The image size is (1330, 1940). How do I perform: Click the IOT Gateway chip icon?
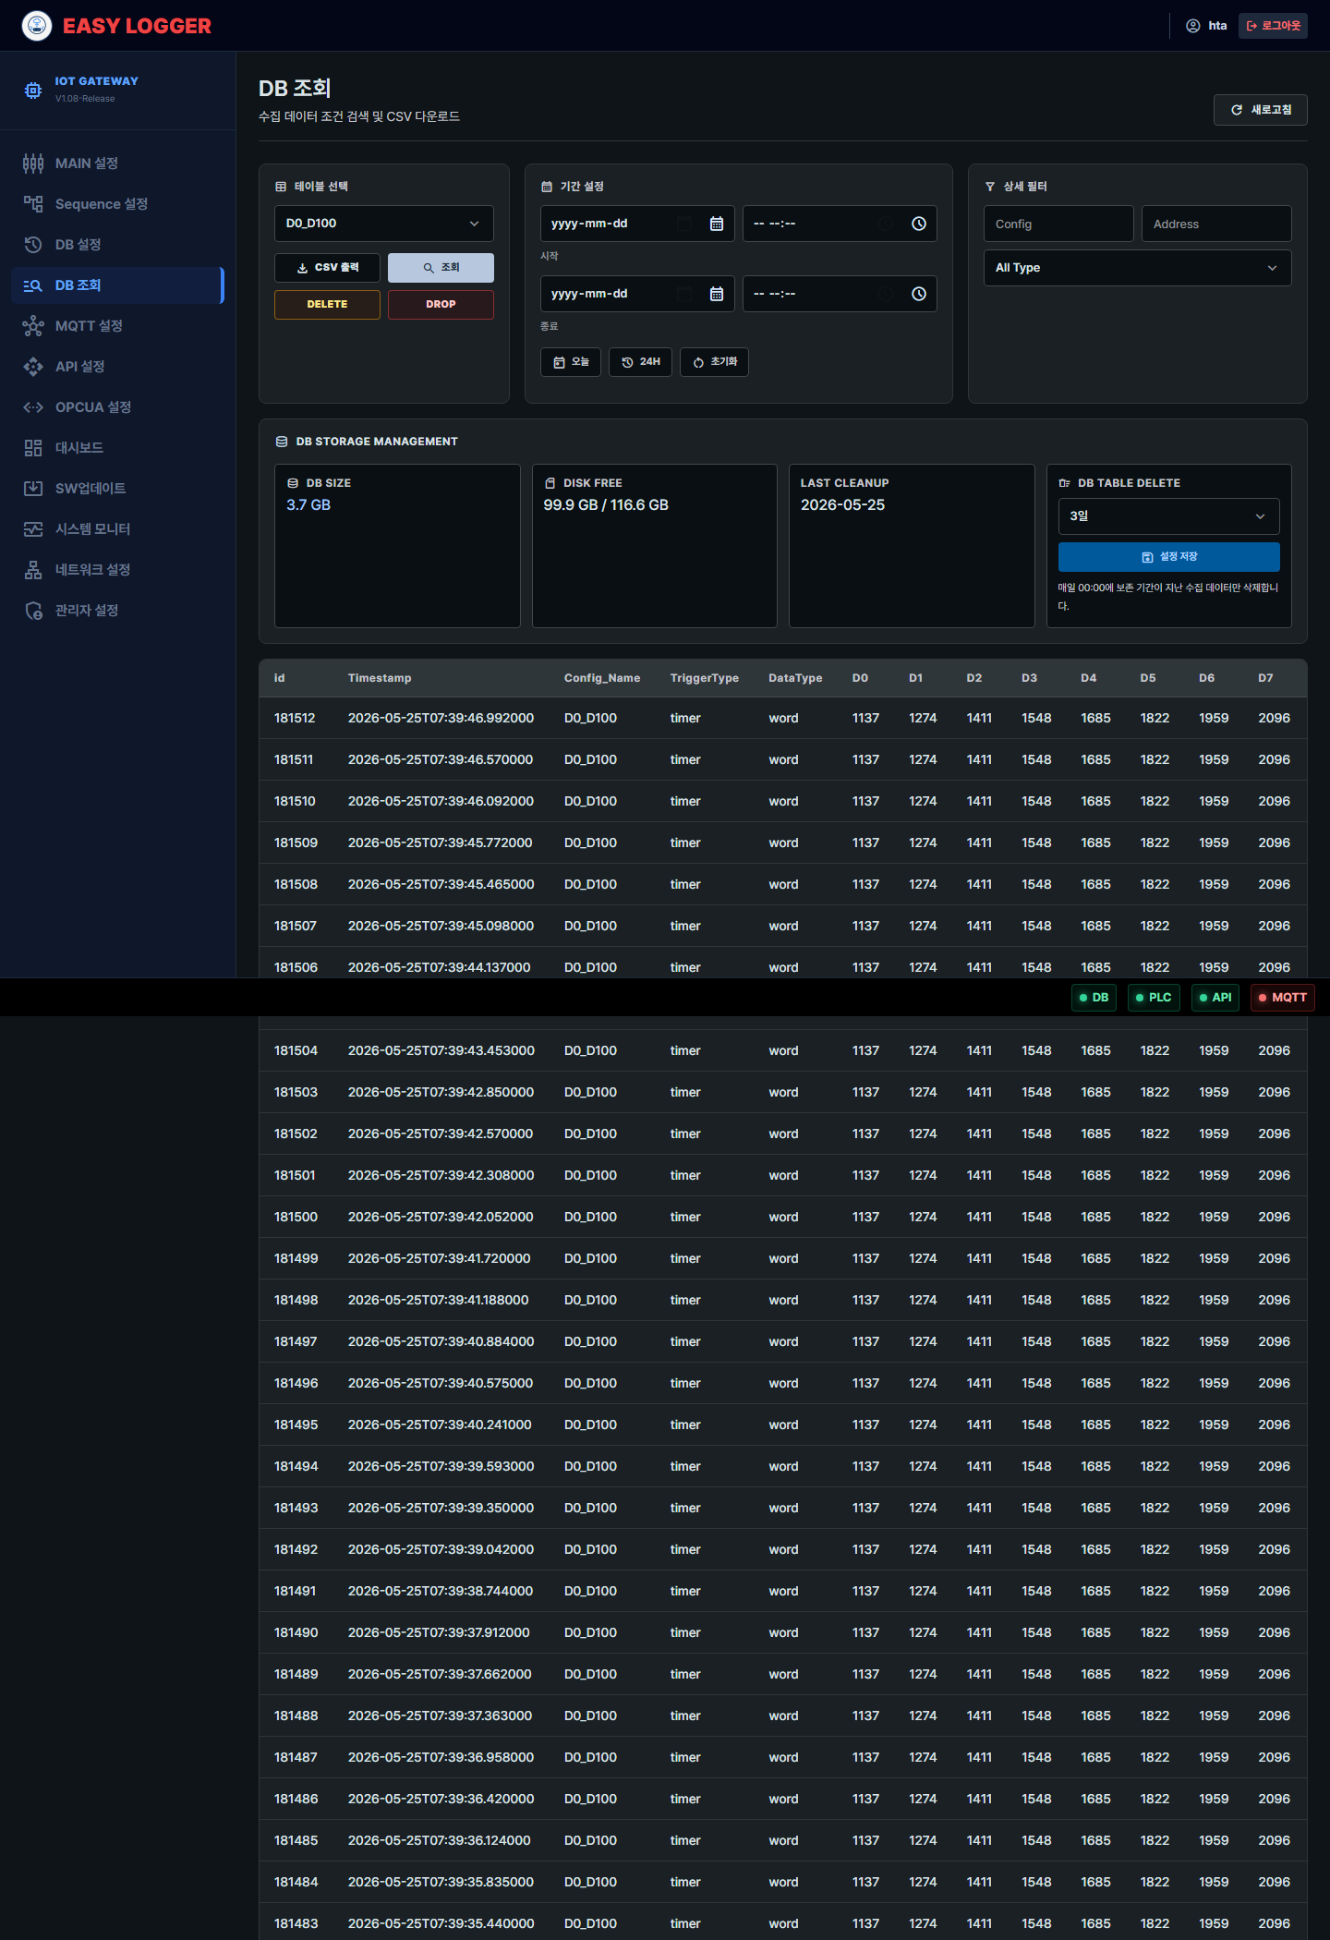pos(33,90)
